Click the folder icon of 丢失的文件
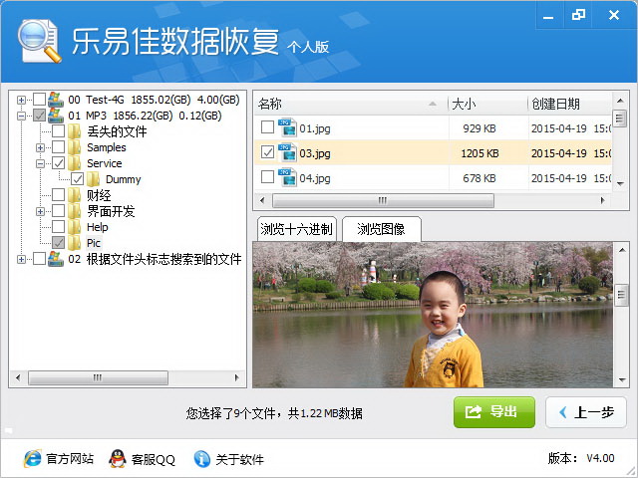 coord(75,131)
